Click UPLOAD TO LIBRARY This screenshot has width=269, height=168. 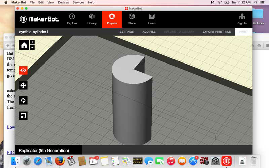[x=179, y=32]
